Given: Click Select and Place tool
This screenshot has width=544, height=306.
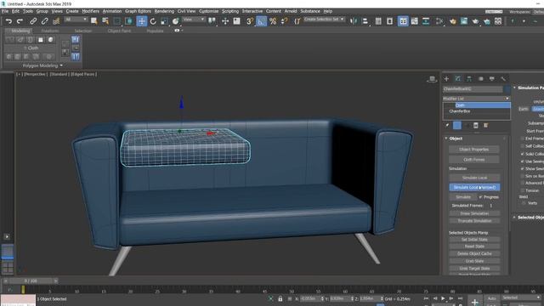Looking at the screenshot, I should pos(176,21).
